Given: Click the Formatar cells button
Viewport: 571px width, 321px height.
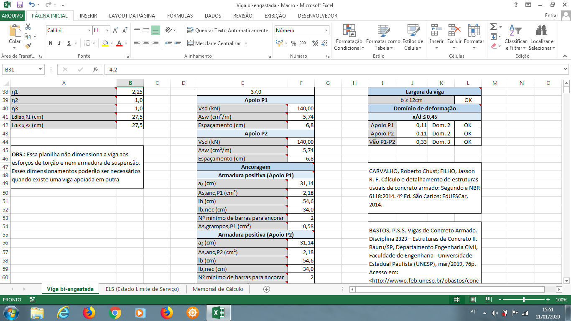Looking at the screenshot, I should (474, 38).
